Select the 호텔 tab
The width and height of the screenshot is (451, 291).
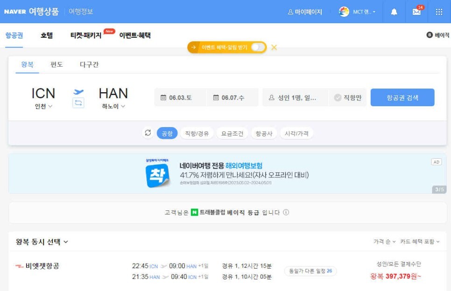(x=47, y=35)
